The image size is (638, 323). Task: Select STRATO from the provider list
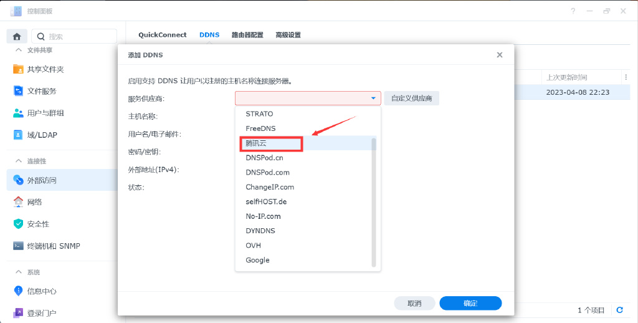(x=305, y=113)
